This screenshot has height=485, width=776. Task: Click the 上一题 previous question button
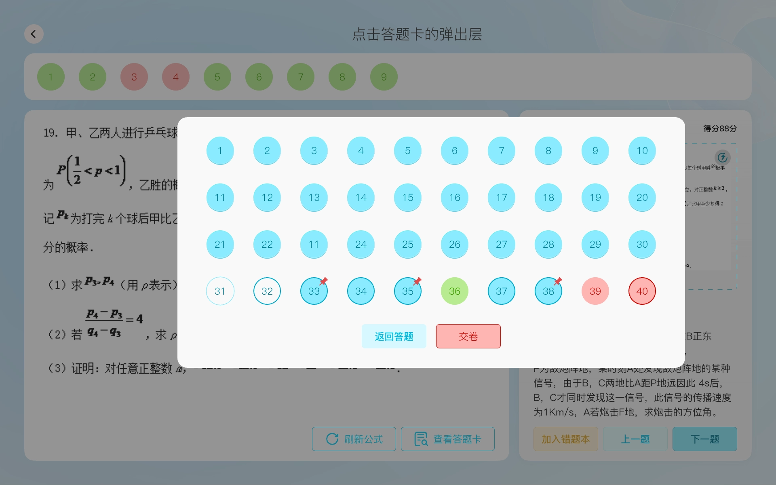(x=635, y=439)
